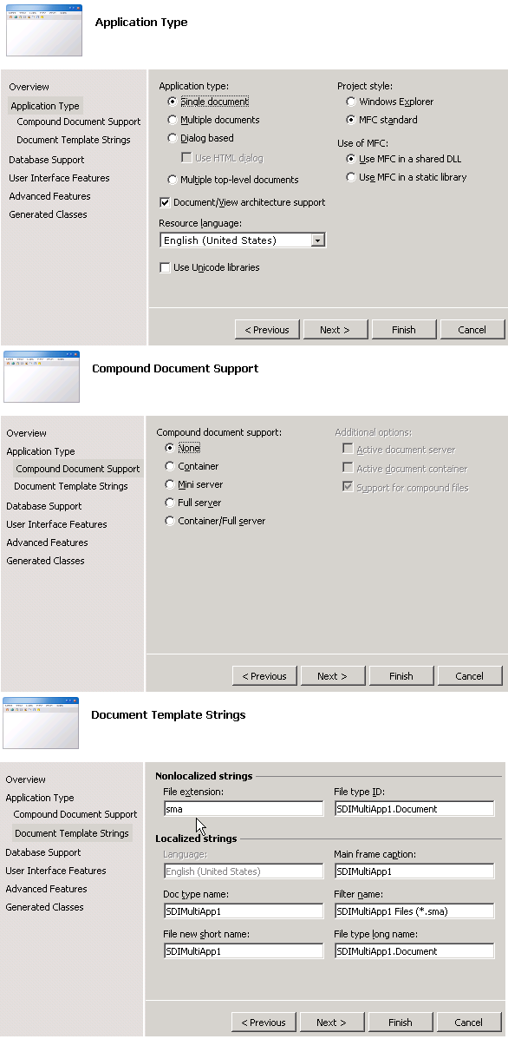Open User Interface Features in Document Template sidebar
The image size is (508, 1039).
pyautogui.click(x=55, y=871)
